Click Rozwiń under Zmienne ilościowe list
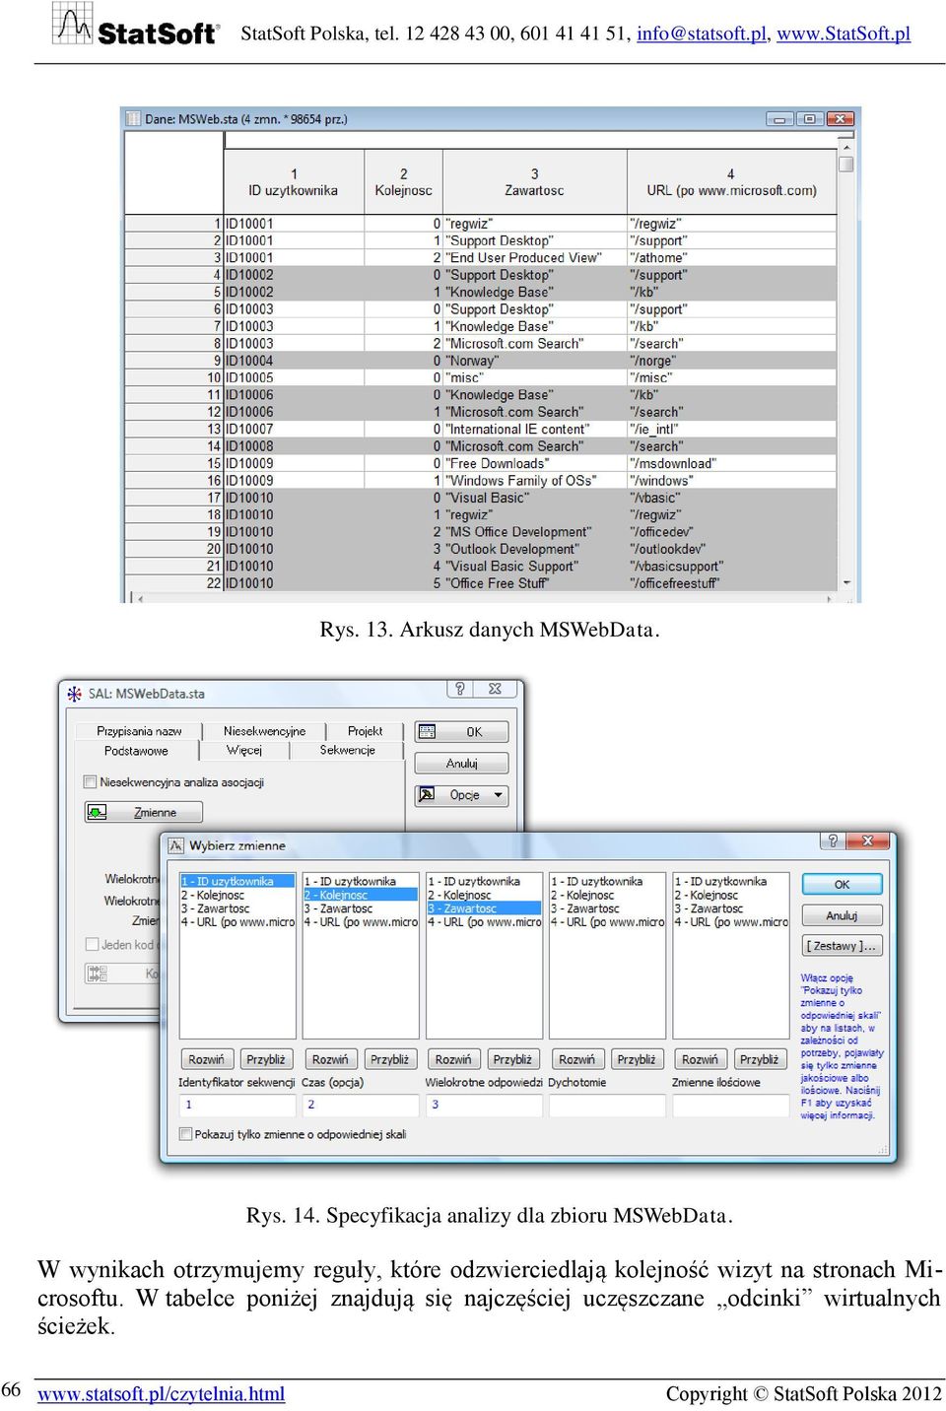 point(700,1060)
